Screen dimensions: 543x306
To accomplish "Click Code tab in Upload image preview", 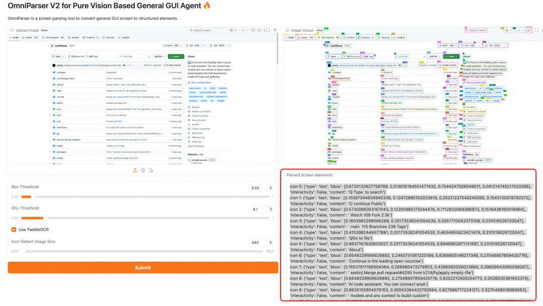I will (14, 37).
